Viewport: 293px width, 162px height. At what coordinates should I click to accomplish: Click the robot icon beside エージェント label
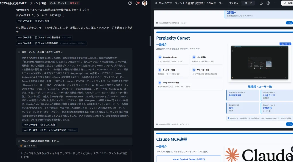(x=52, y=3)
